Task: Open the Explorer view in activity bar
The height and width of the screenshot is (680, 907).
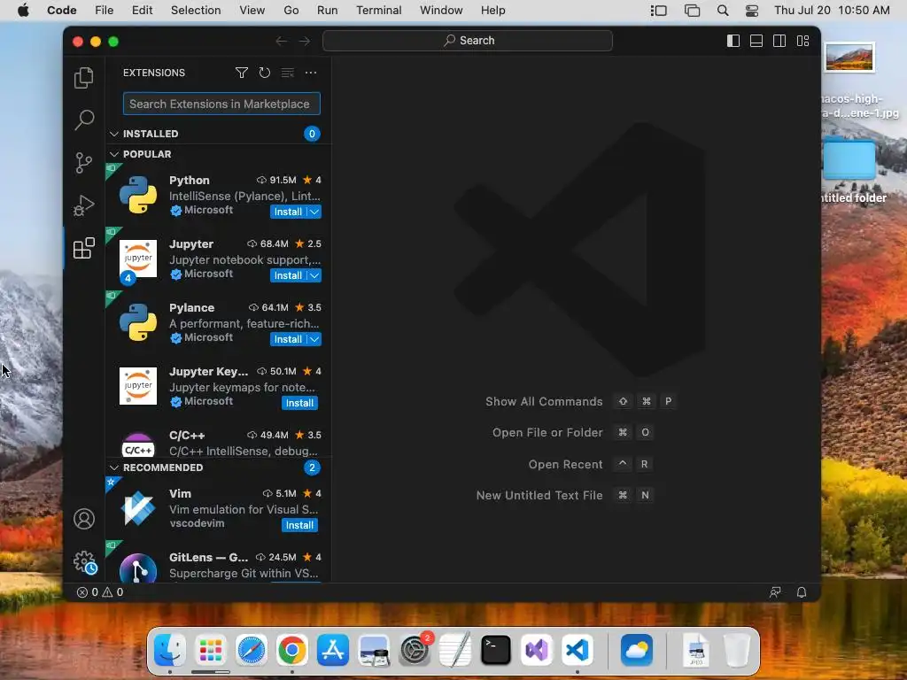Action: pyautogui.click(x=84, y=78)
